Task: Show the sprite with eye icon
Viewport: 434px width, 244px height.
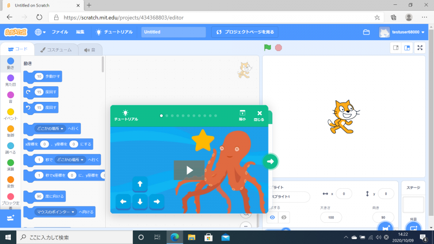Action: [x=272, y=217]
